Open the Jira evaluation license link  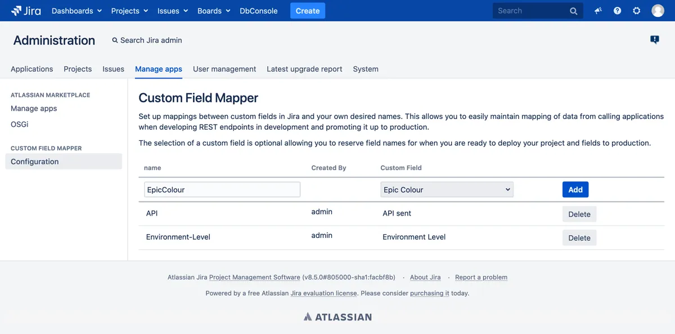coord(323,293)
